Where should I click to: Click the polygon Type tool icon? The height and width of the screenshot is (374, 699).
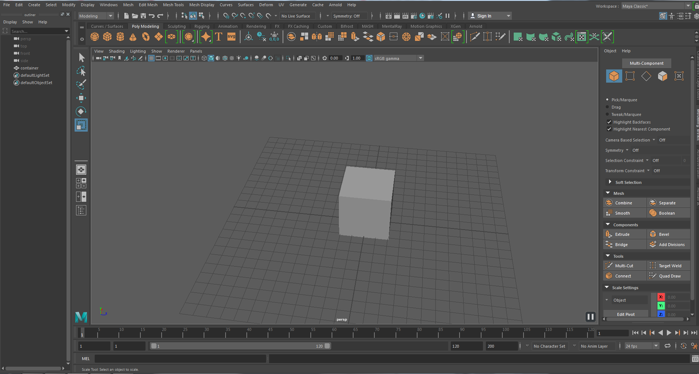pos(219,37)
